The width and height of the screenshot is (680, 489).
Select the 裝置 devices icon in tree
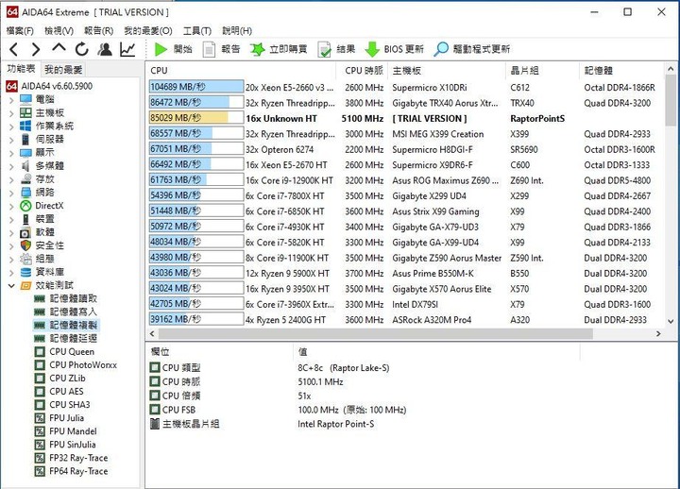coord(26,219)
